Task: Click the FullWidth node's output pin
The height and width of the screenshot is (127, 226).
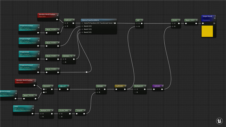Action: click(162, 89)
